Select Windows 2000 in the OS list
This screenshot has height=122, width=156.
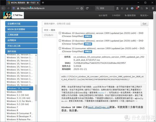tap(14, 92)
